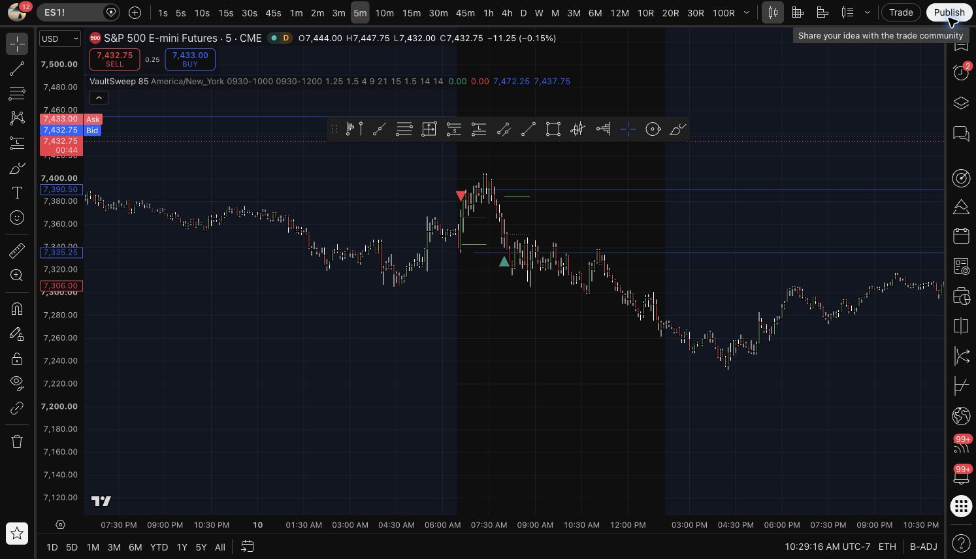Viewport: 976px width, 559px height.
Task: Open go to date calendar
Action: pyautogui.click(x=247, y=547)
